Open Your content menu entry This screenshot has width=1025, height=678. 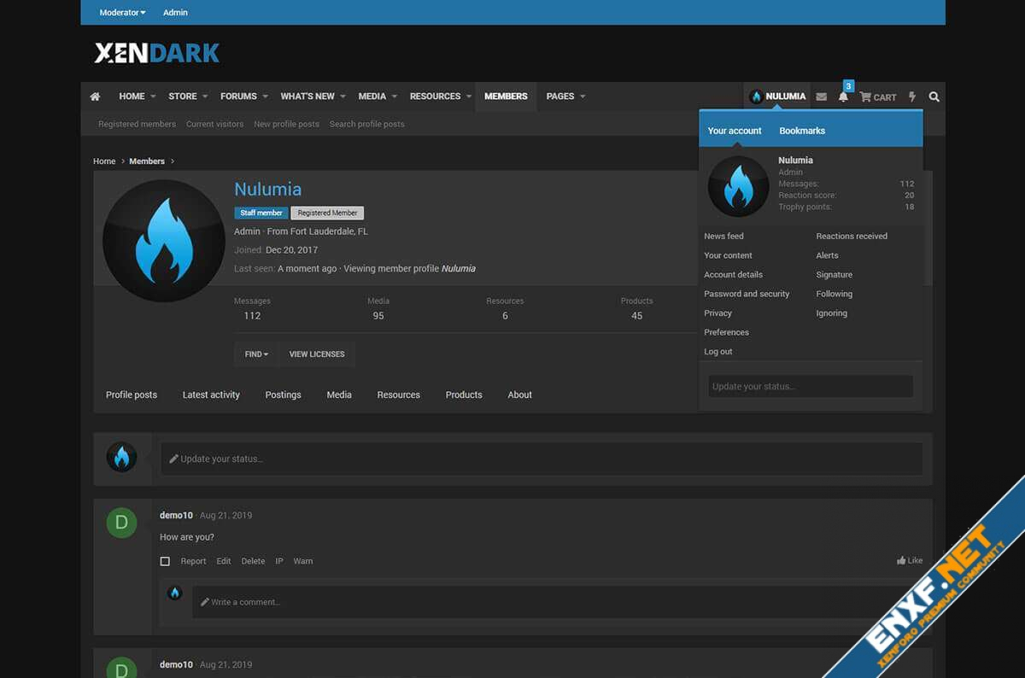click(x=728, y=255)
